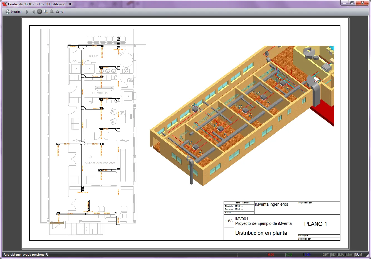Toggle the two-page view icon
This screenshot has height=259, width=371.
tap(39, 12)
